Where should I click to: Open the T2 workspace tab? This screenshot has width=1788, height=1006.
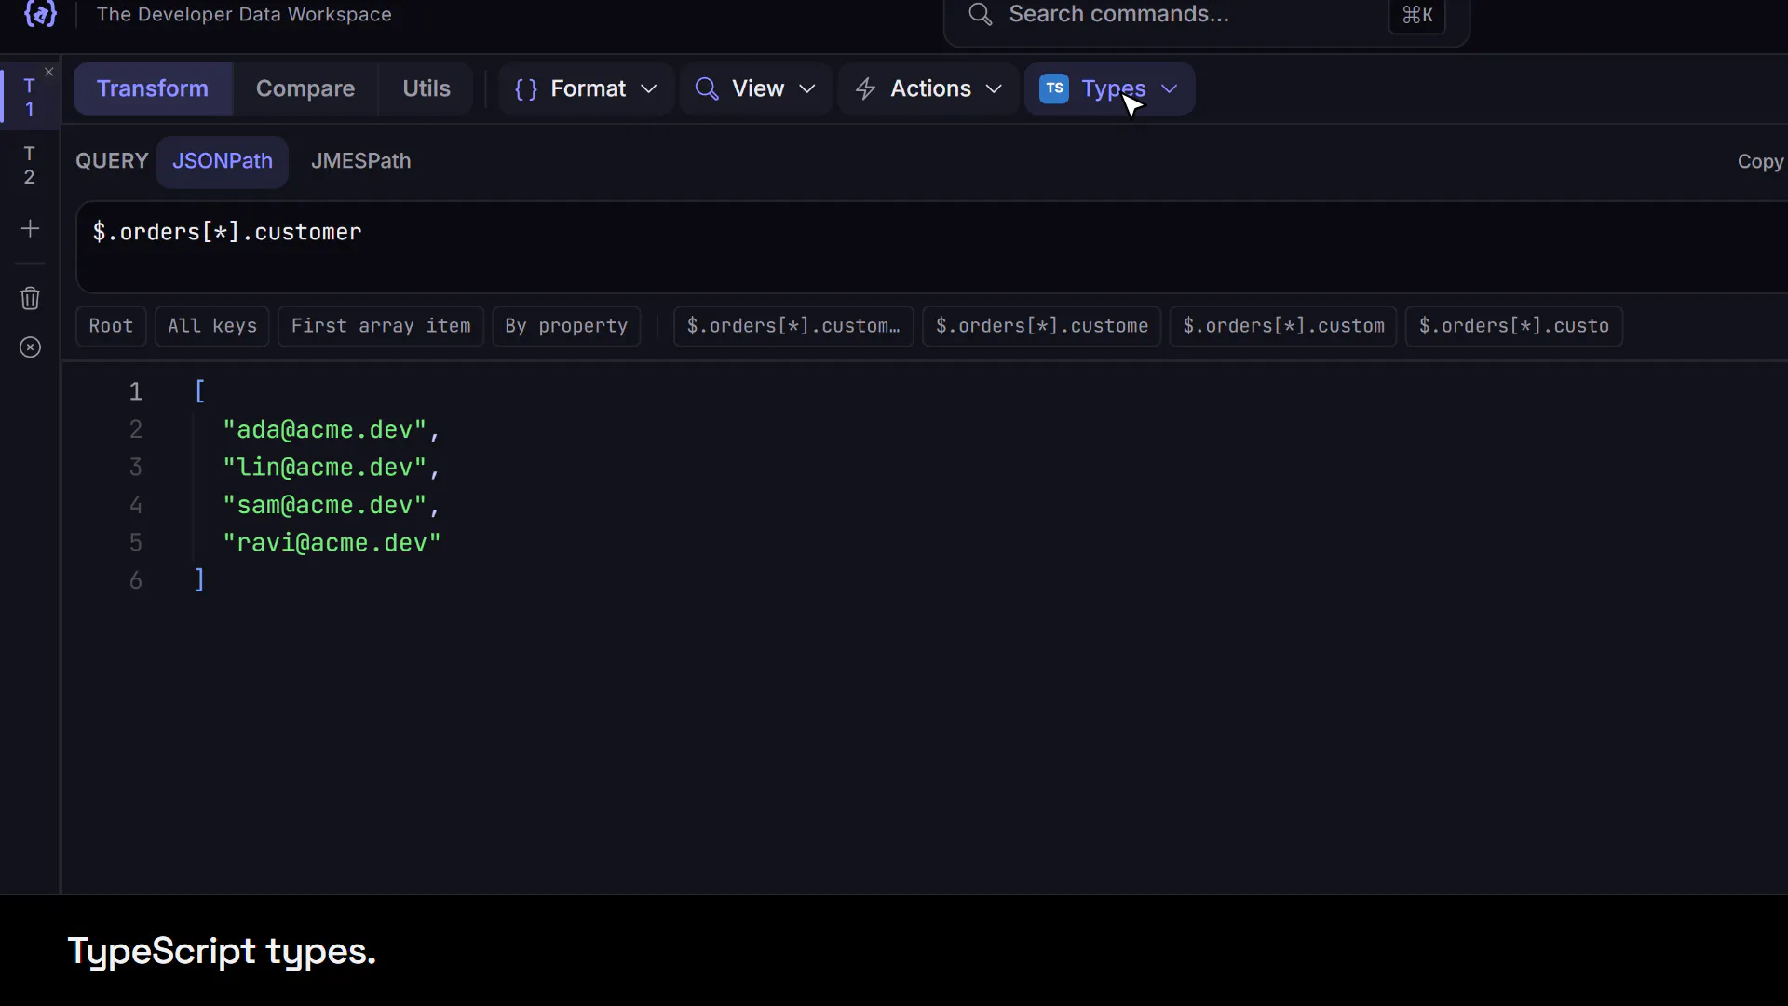(30, 165)
